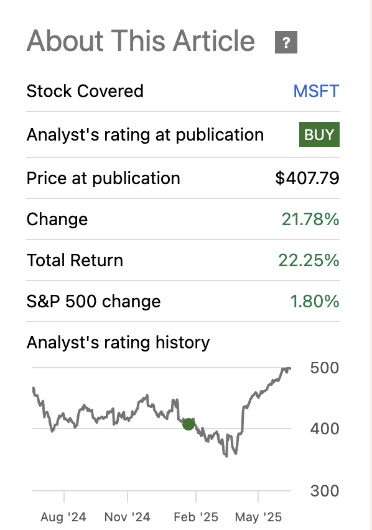Click the Nov '24 axis label
Viewport: 372px width, 530px height.
point(129,516)
